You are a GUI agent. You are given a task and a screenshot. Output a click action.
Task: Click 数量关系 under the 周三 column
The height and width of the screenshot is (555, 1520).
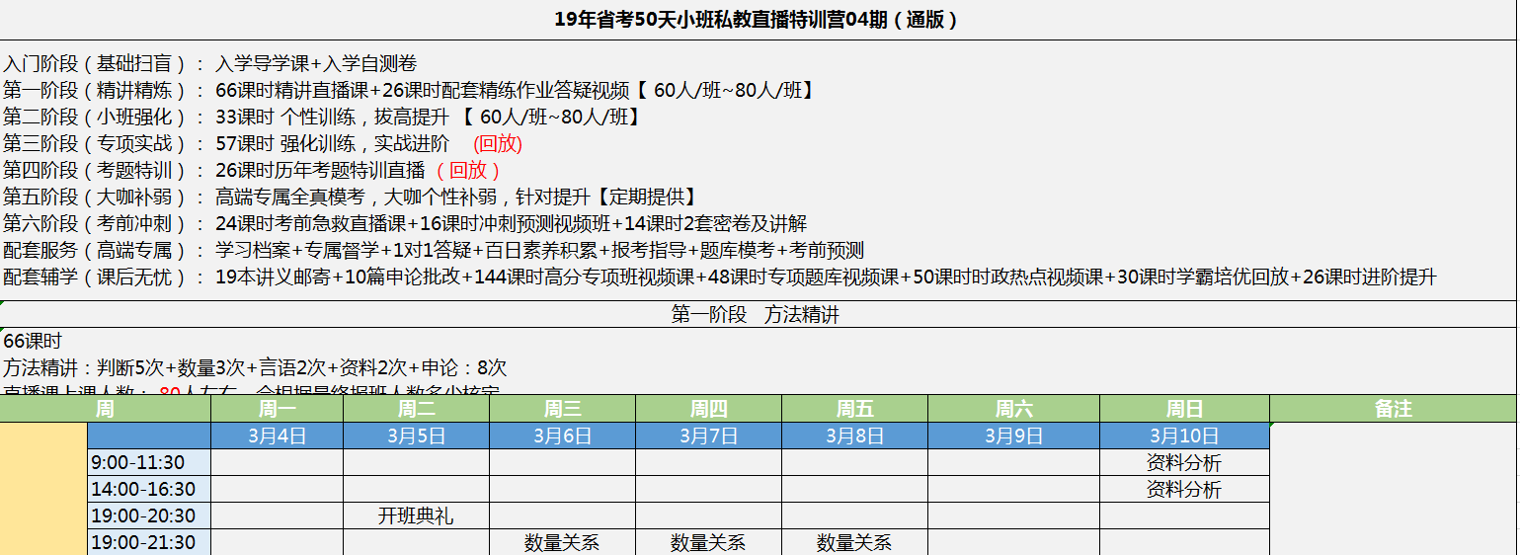coord(562,542)
